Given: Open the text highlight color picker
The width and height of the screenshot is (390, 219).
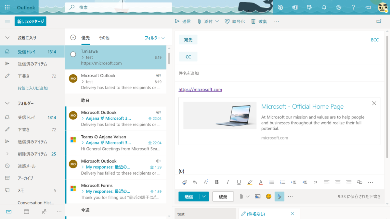Looking at the screenshot, I should tap(250, 182).
